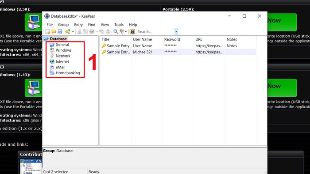Save the database with the floppy icon

[60, 31]
